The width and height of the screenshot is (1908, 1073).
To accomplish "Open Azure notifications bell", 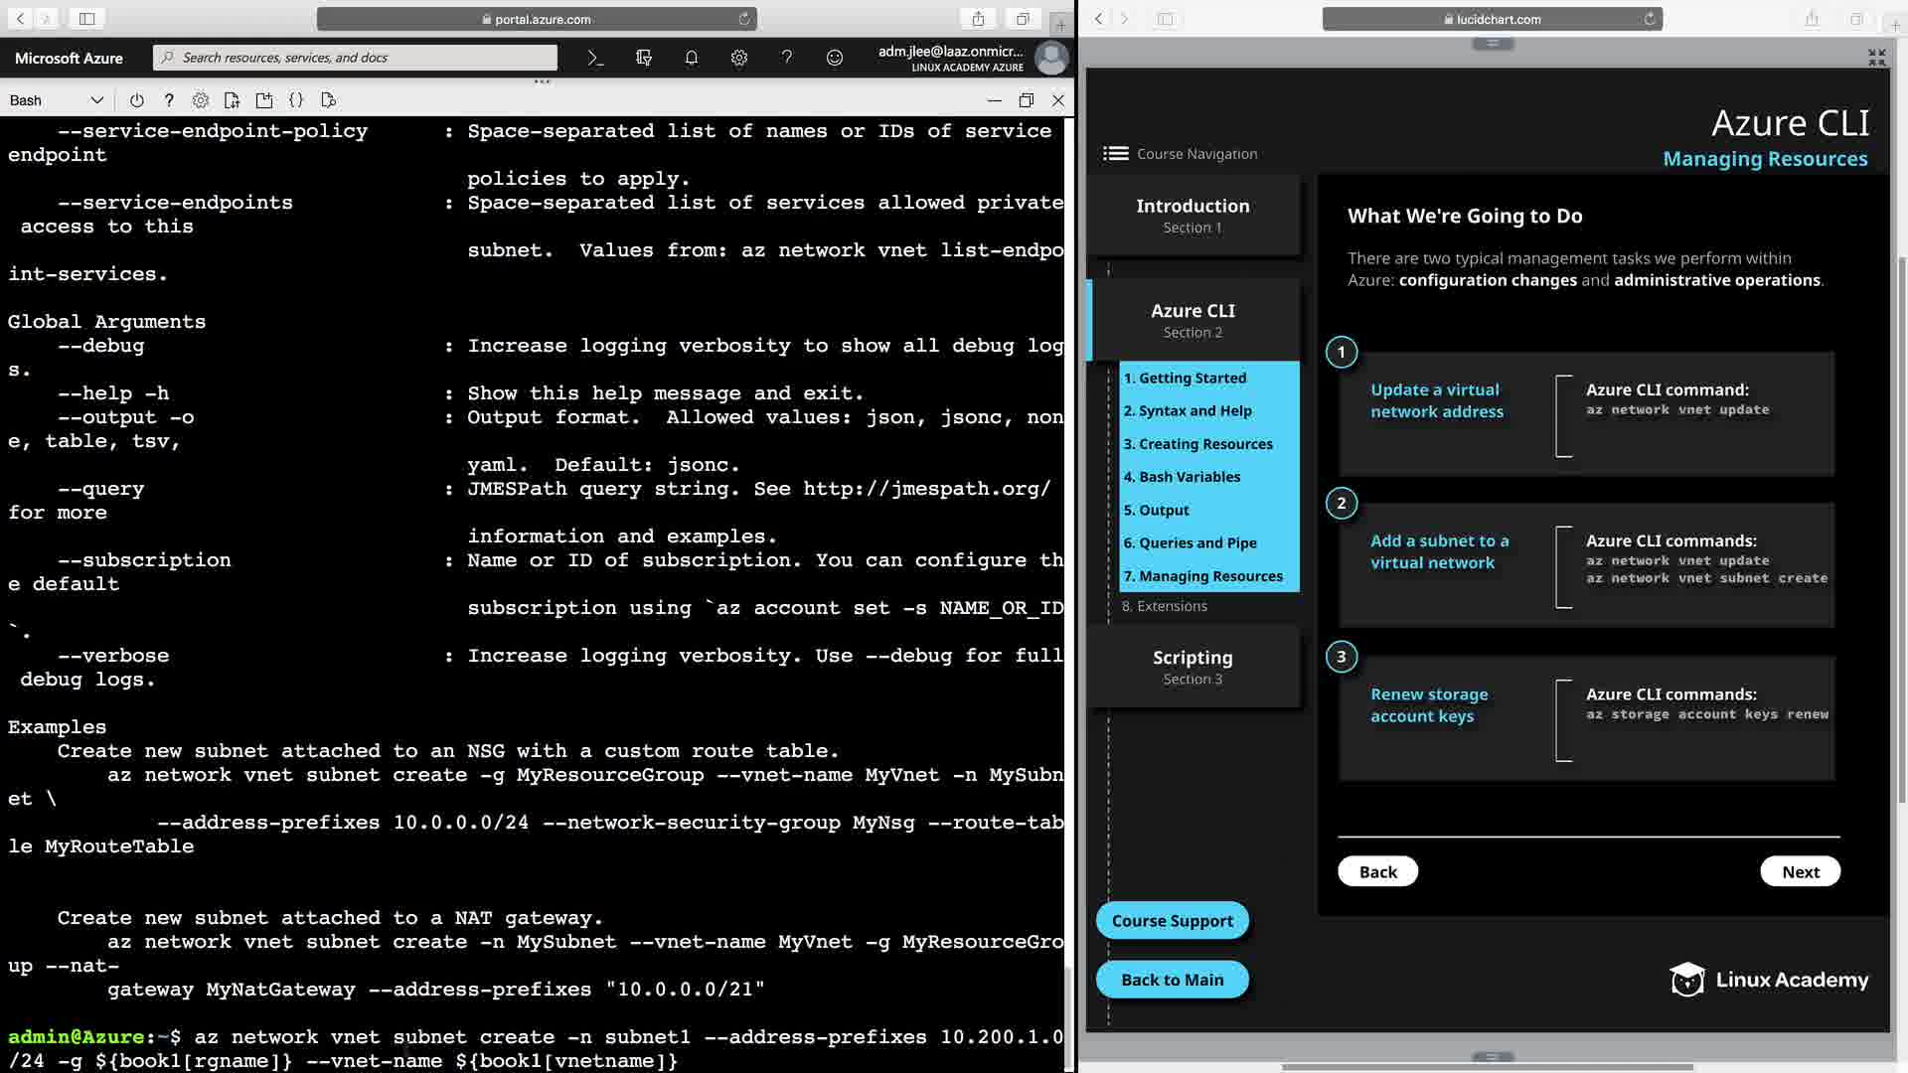I will point(691,58).
